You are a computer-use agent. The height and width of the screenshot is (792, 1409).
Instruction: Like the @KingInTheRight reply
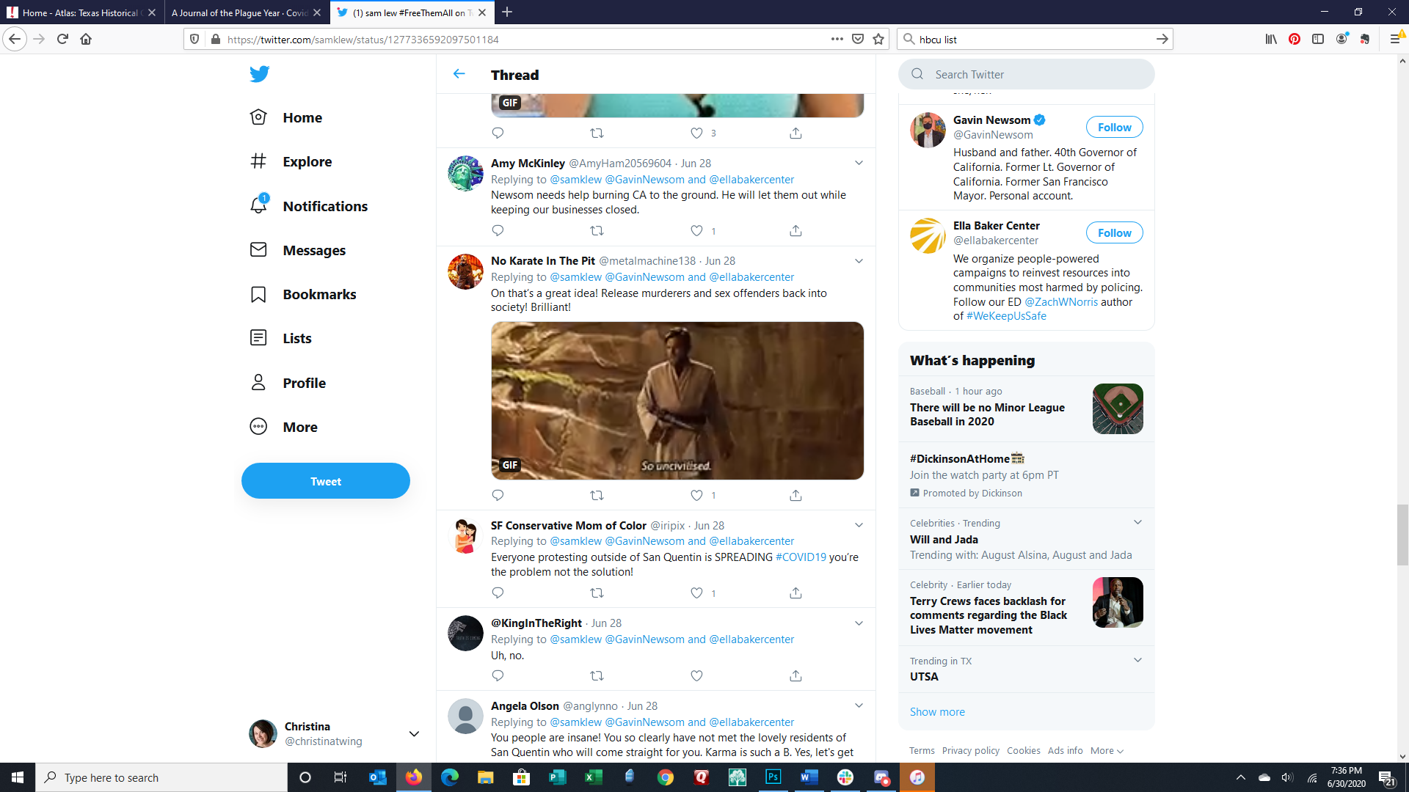click(696, 676)
